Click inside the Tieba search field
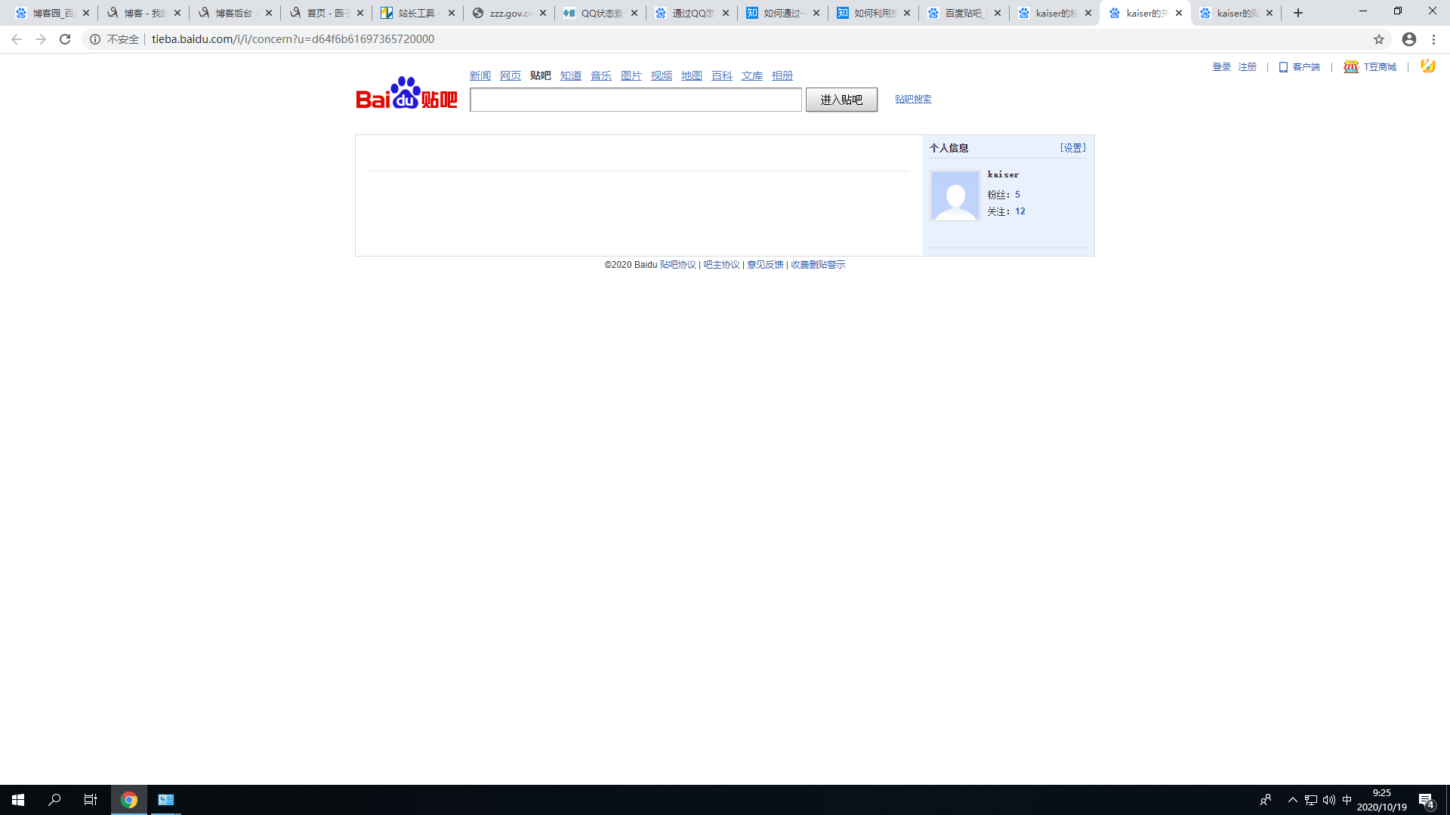 point(635,100)
